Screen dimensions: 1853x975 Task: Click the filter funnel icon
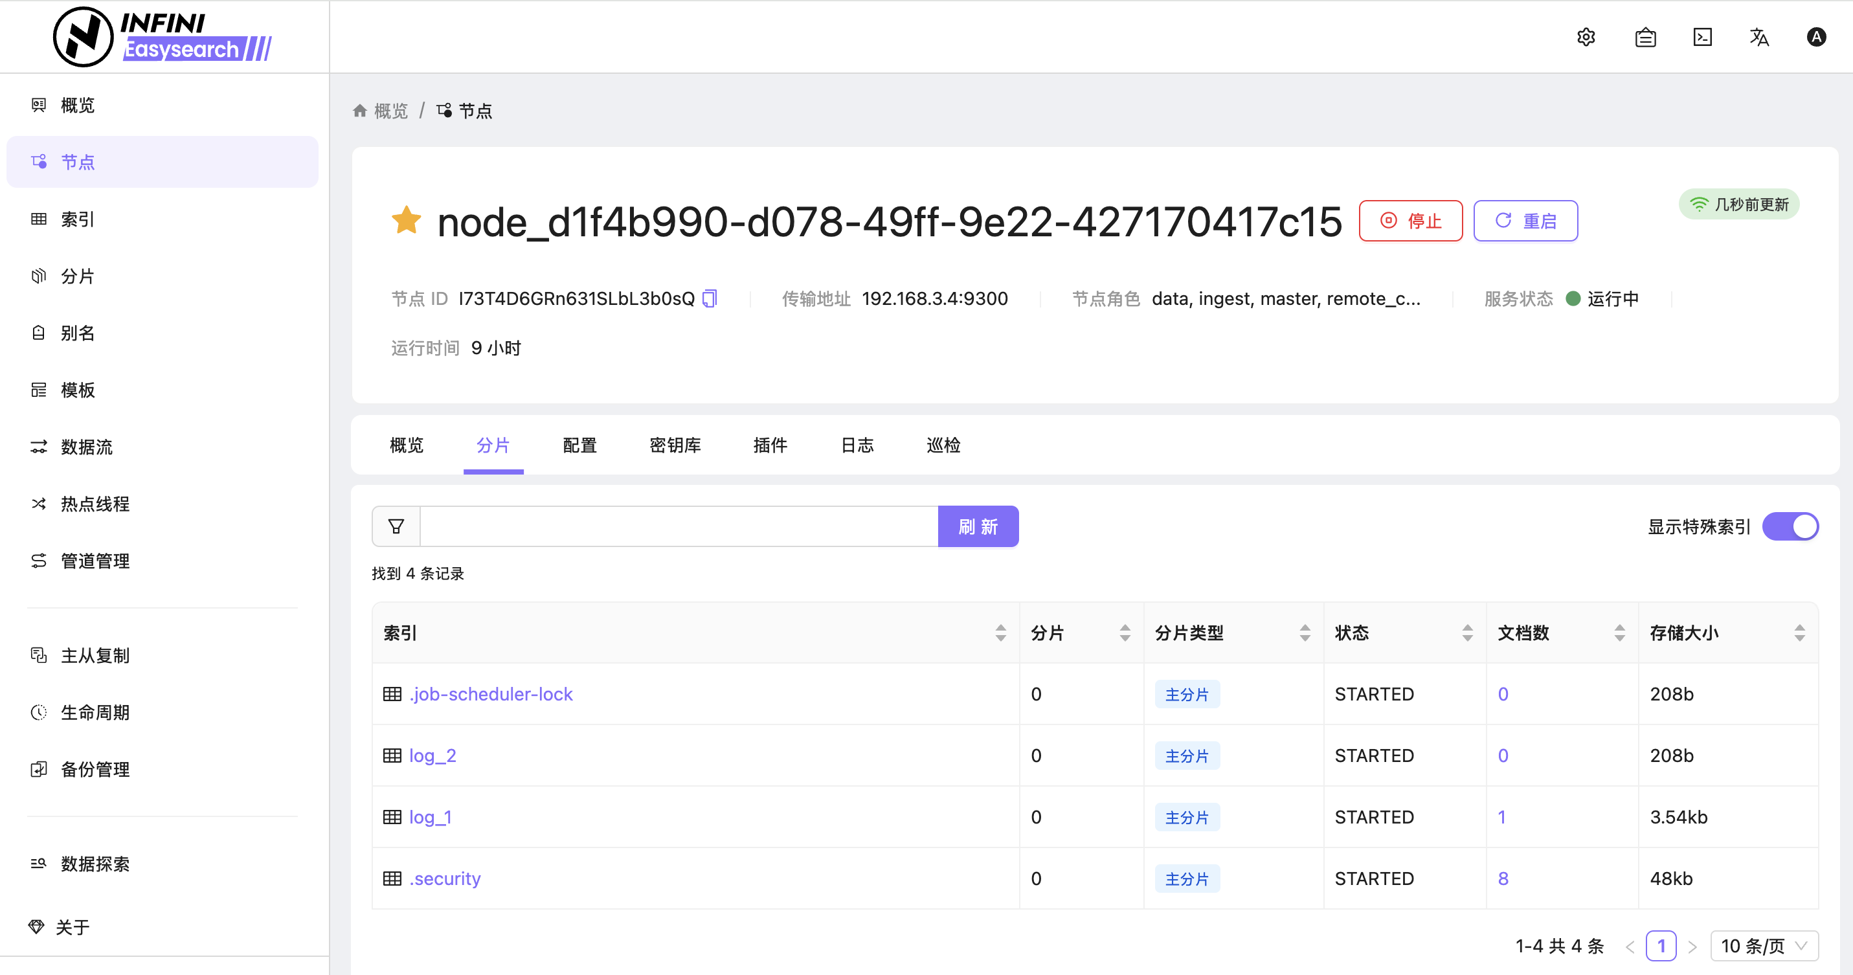point(396,526)
